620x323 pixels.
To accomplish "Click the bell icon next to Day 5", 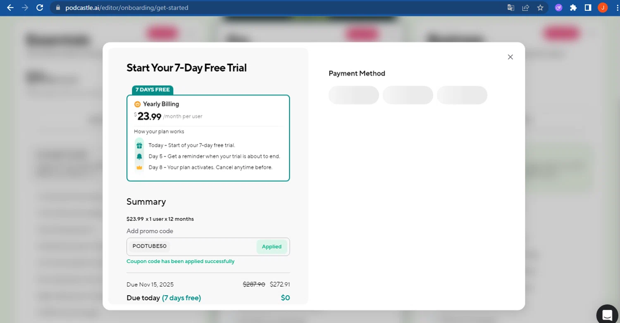I will click(x=139, y=156).
